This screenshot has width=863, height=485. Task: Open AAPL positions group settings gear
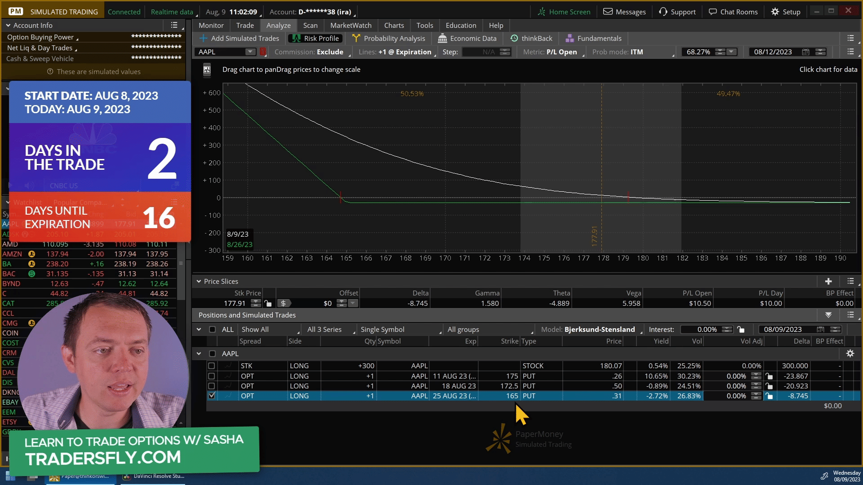(850, 353)
